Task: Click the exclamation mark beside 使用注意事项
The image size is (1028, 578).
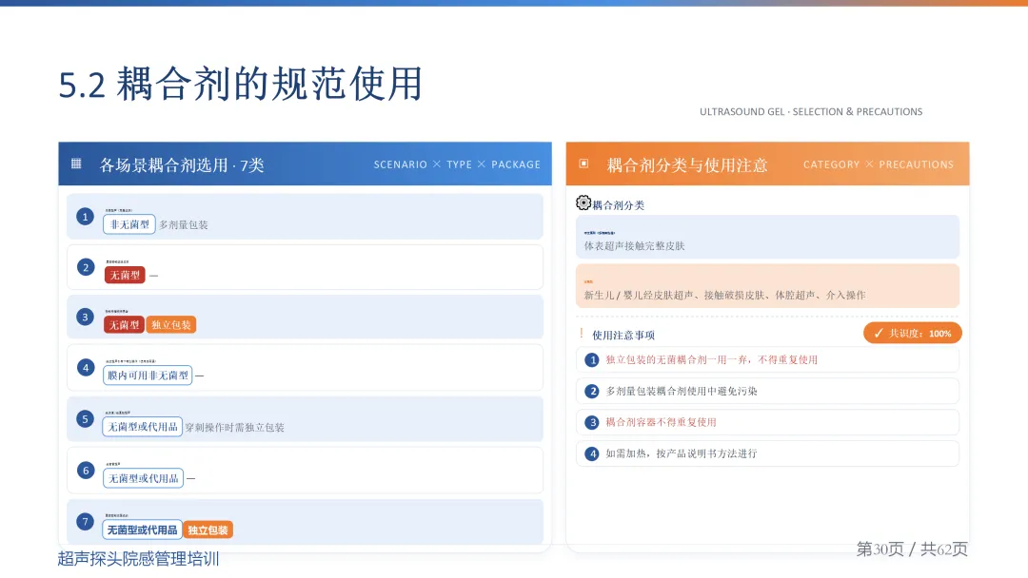Action: point(582,334)
